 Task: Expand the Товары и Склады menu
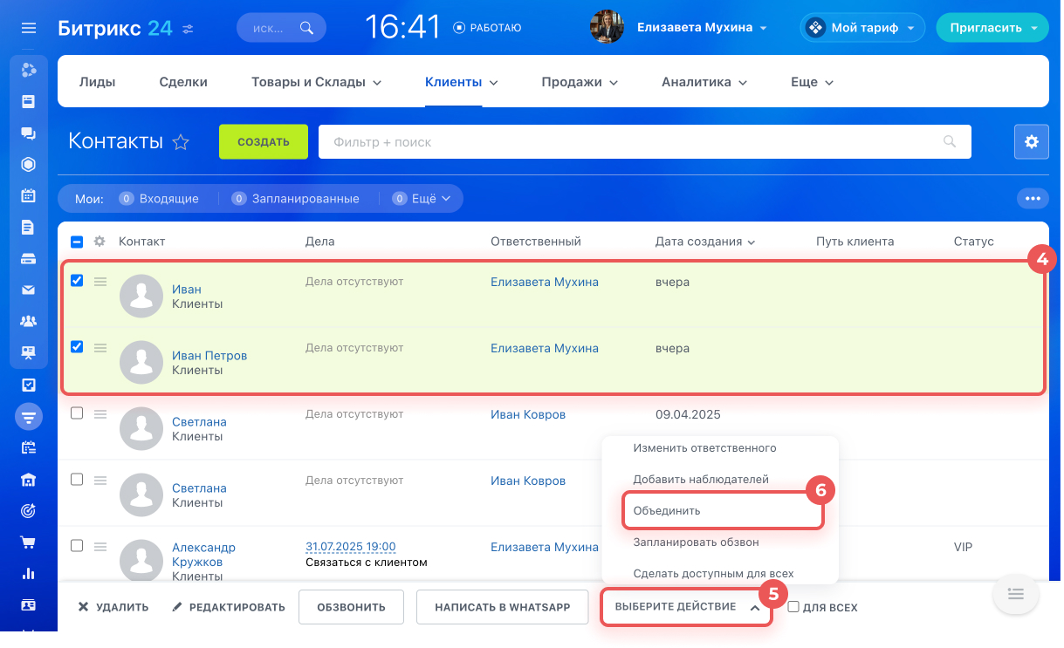pyautogui.click(x=316, y=82)
